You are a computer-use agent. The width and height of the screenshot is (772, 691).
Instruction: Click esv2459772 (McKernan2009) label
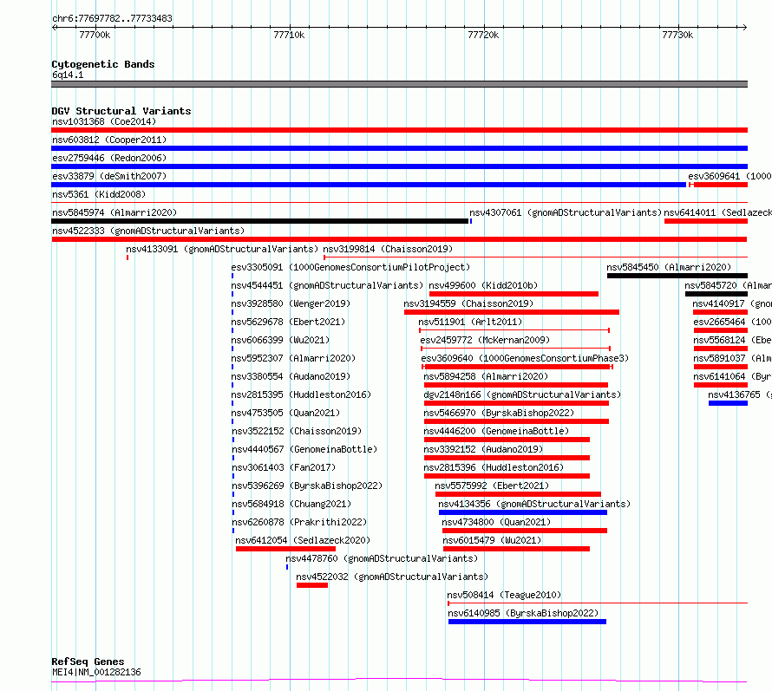click(x=485, y=340)
